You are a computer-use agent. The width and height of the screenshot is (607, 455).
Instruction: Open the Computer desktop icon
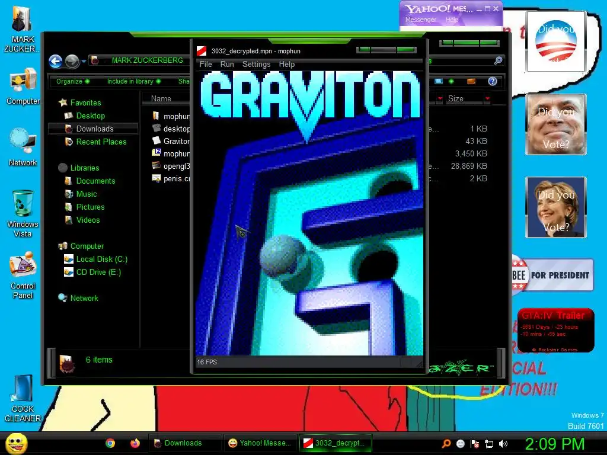tap(23, 86)
